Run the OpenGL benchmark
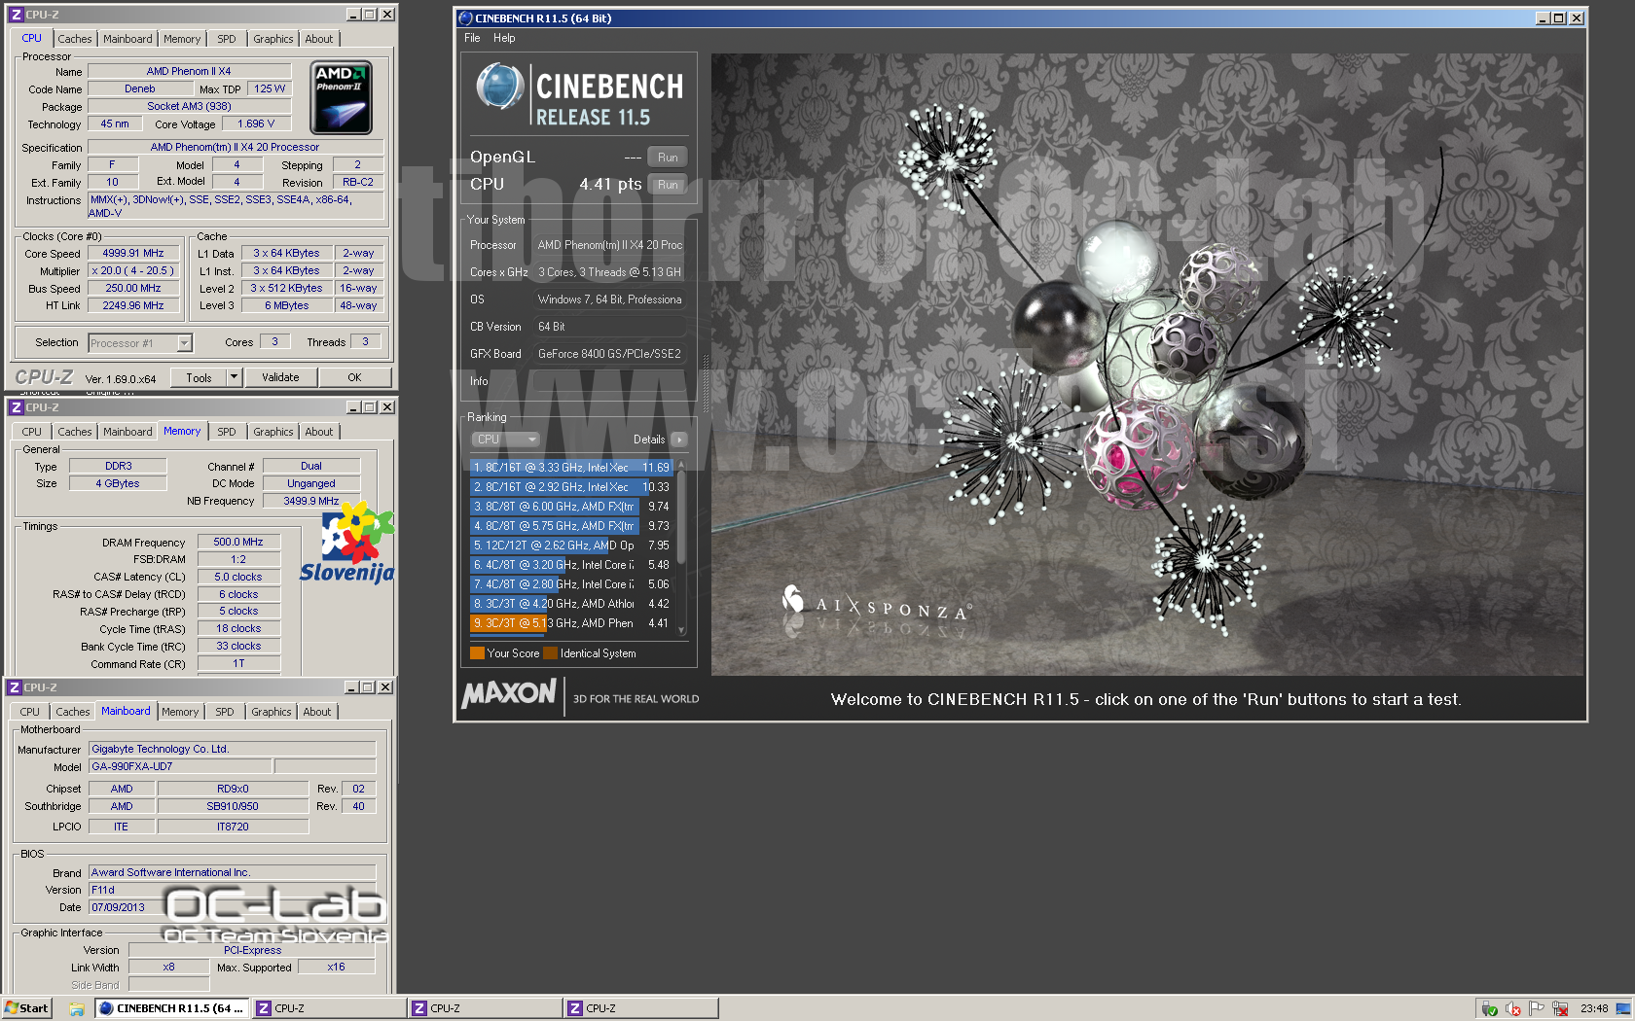The image size is (1635, 1021). pos(668,157)
